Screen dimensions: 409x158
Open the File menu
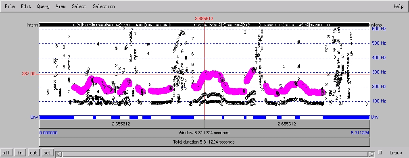[x=10, y=6]
